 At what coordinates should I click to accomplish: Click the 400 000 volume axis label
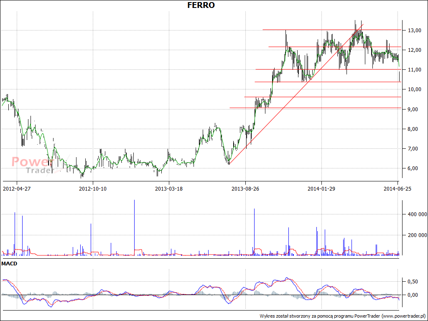418,214
